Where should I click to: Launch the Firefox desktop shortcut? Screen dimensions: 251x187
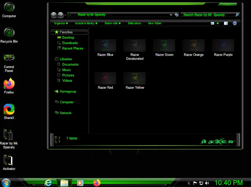click(x=9, y=86)
